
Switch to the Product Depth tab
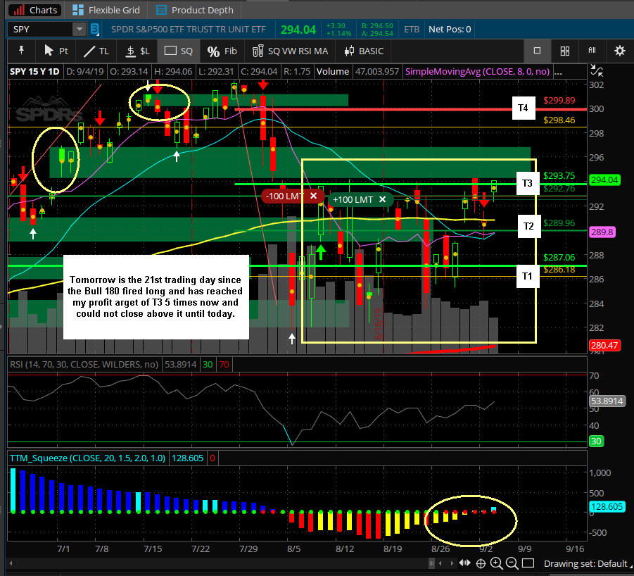(195, 10)
